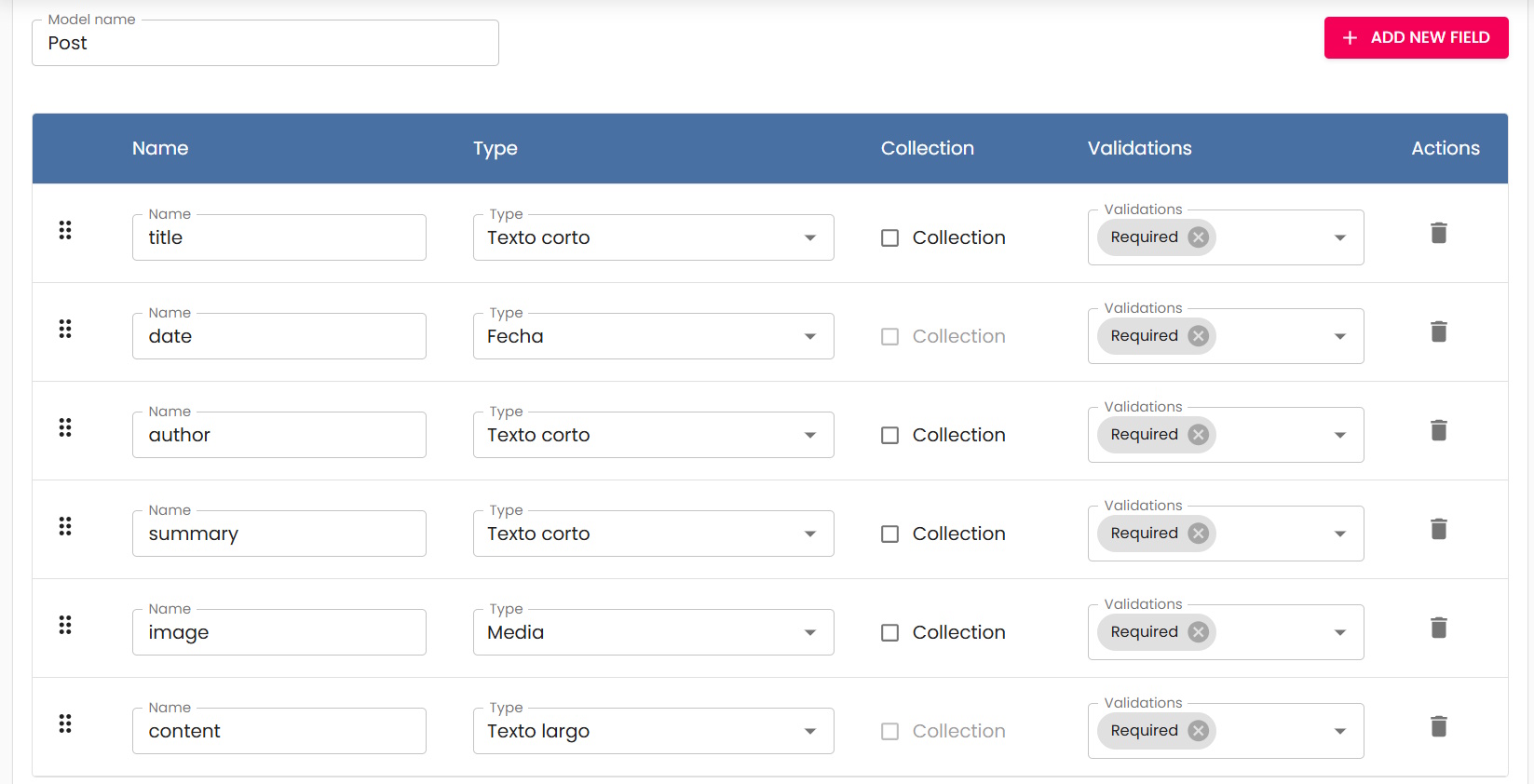Delete the title field row

[1438, 233]
